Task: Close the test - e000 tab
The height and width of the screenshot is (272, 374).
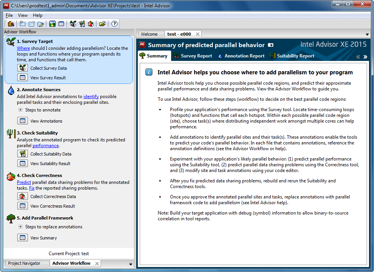Action: [x=198, y=34]
